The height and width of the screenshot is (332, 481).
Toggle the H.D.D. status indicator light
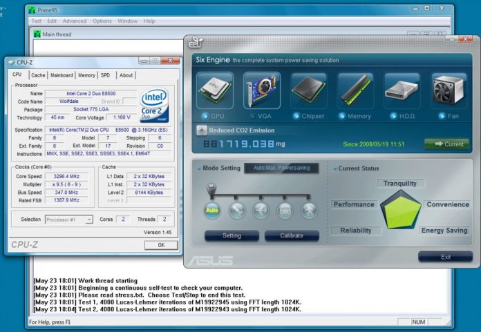tap(393, 116)
